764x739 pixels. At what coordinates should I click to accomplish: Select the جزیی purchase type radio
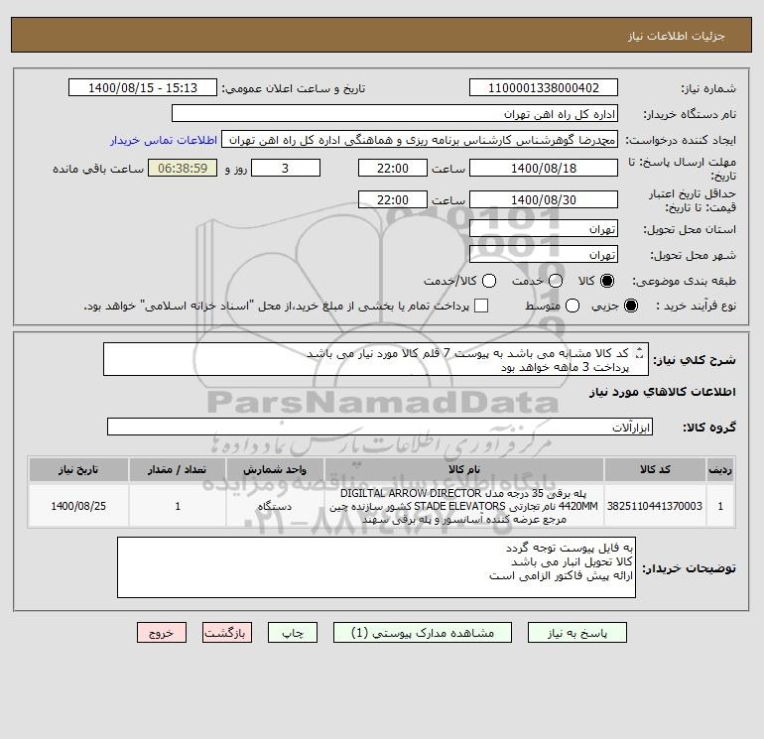tap(630, 306)
